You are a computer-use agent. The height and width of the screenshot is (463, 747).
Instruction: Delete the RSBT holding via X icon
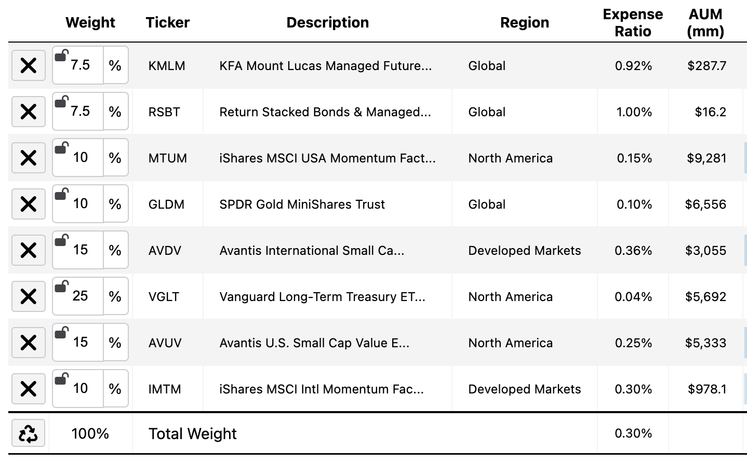point(29,112)
